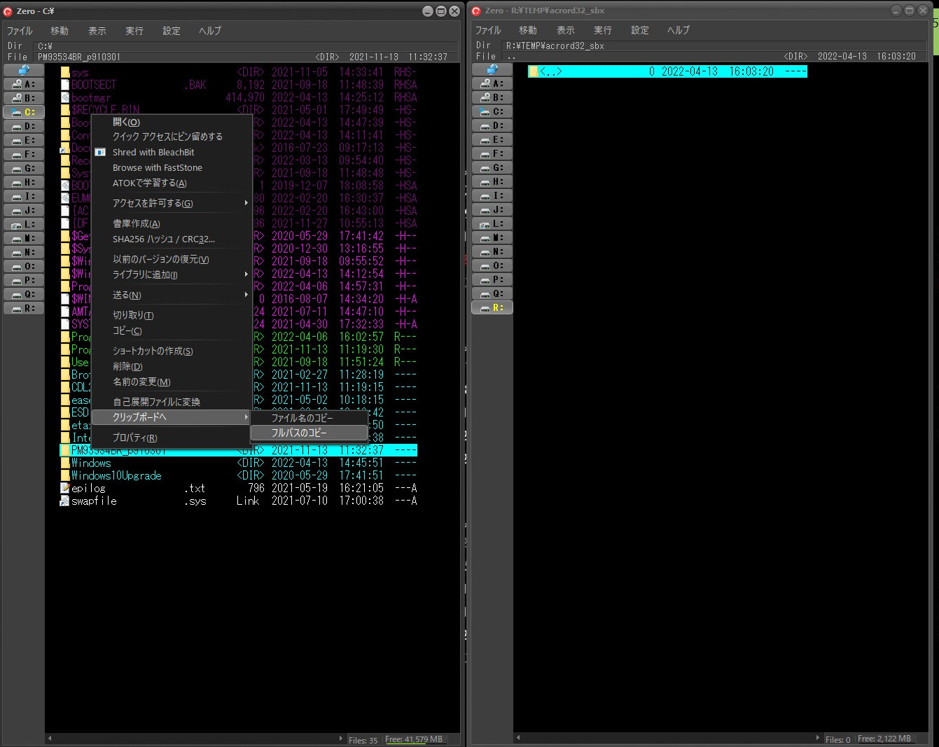Select the parent folder <..> entry
The height and width of the screenshot is (747, 939).
[550, 71]
